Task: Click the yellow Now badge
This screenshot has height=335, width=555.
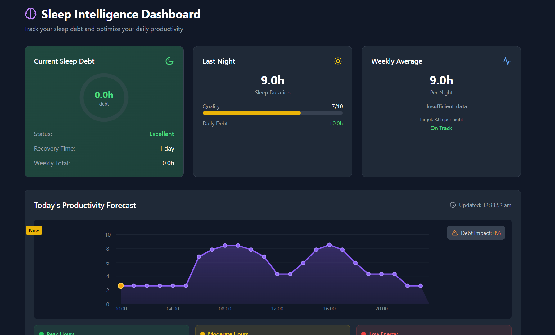Action: pyautogui.click(x=34, y=230)
